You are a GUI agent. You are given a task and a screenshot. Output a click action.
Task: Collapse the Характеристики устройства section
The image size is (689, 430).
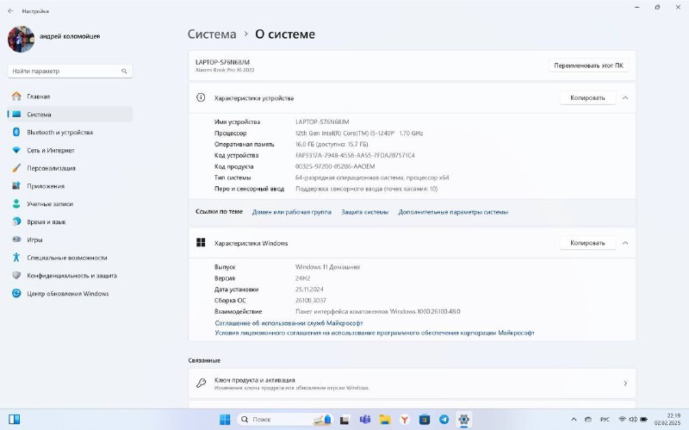[x=625, y=97]
